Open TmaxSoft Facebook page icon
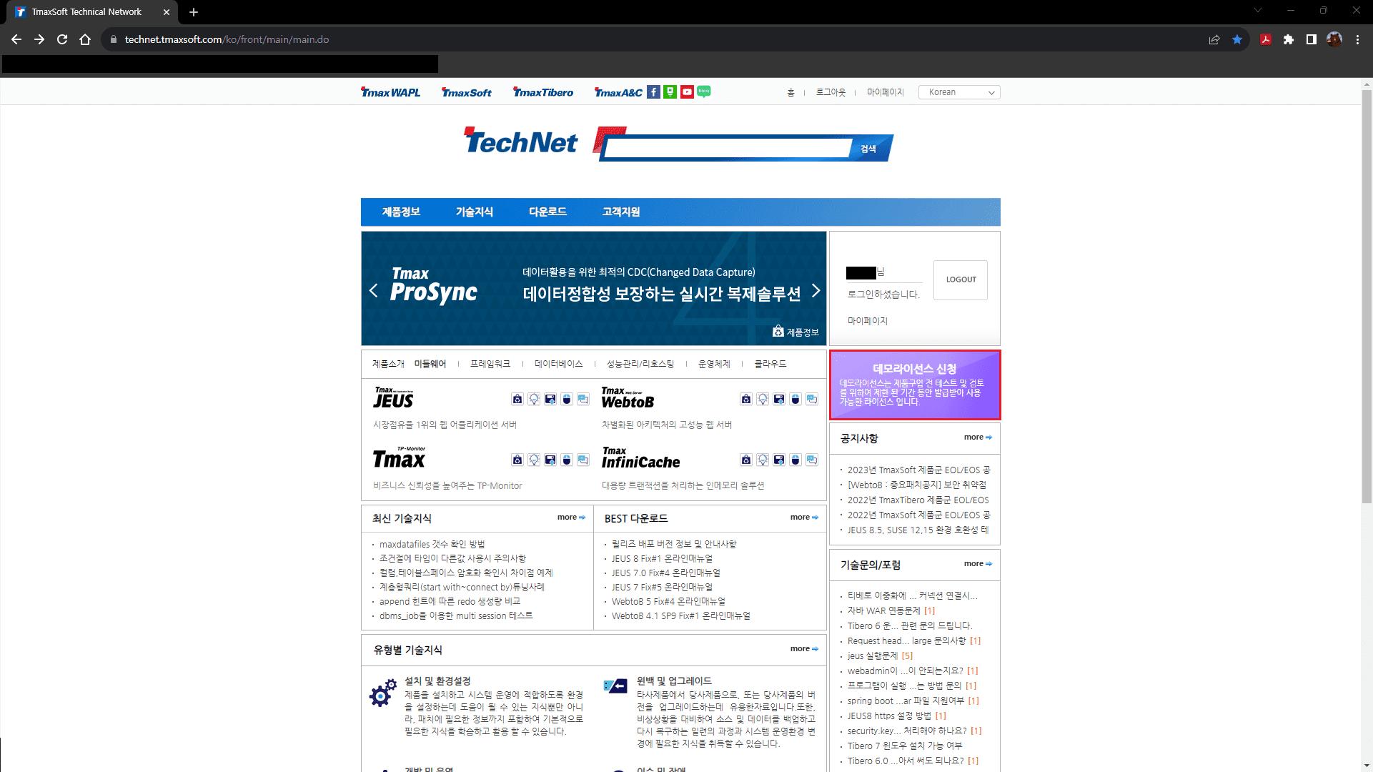The width and height of the screenshot is (1373, 772). [x=653, y=91]
